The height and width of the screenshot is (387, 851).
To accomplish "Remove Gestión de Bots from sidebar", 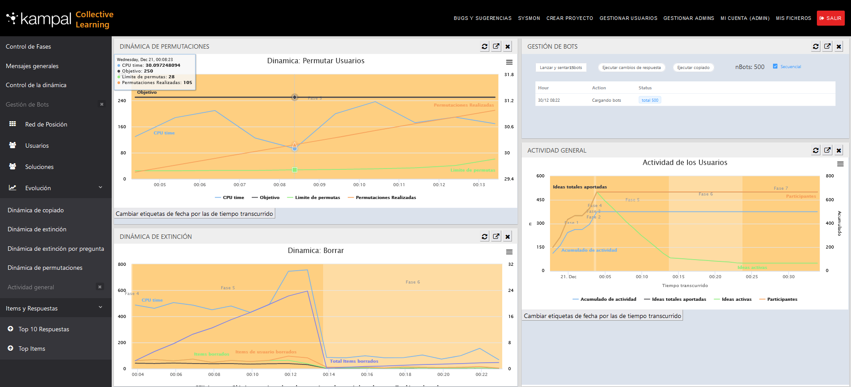I will coord(102,104).
